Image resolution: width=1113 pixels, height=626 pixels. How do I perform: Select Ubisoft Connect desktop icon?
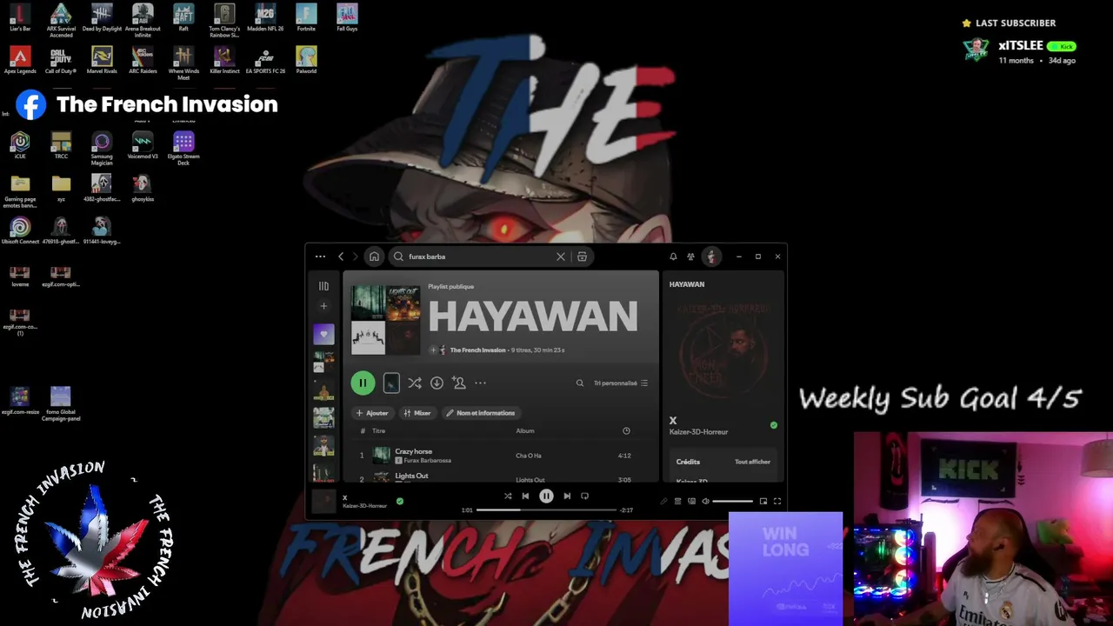click(20, 230)
